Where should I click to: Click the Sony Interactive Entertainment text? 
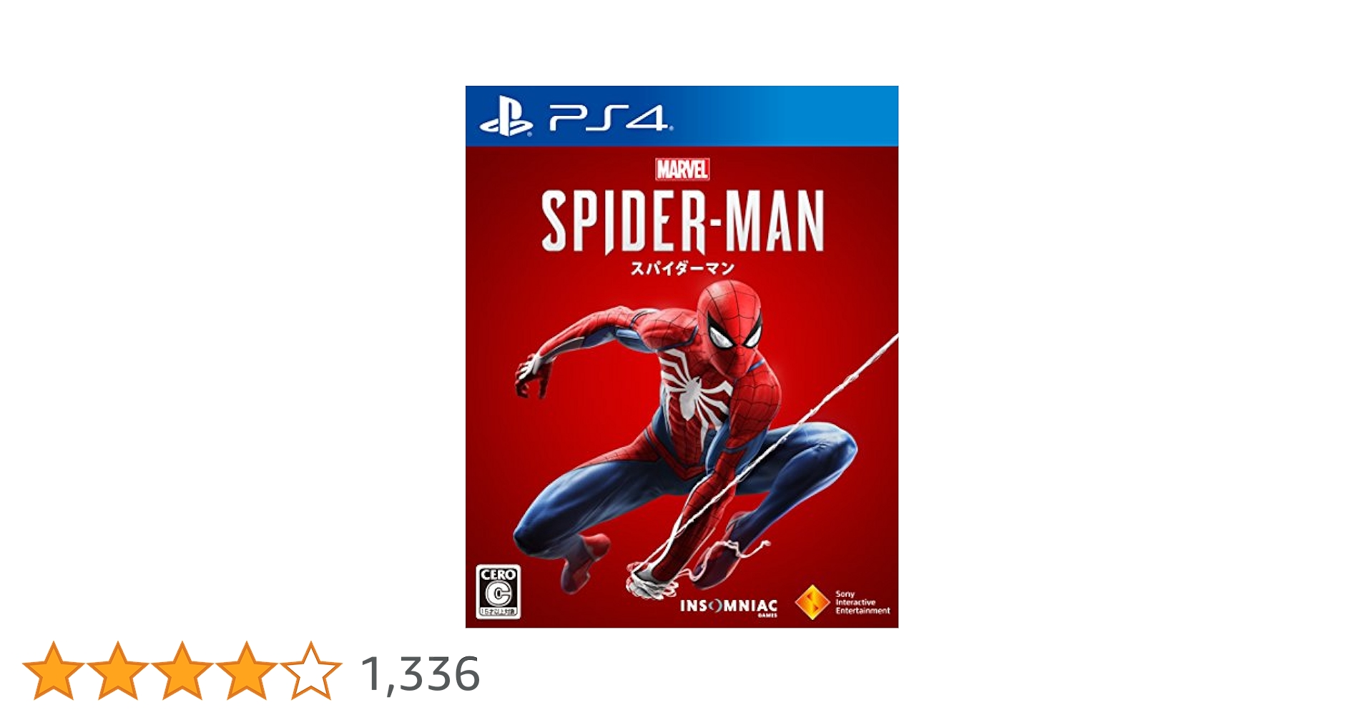click(x=863, y=603)
